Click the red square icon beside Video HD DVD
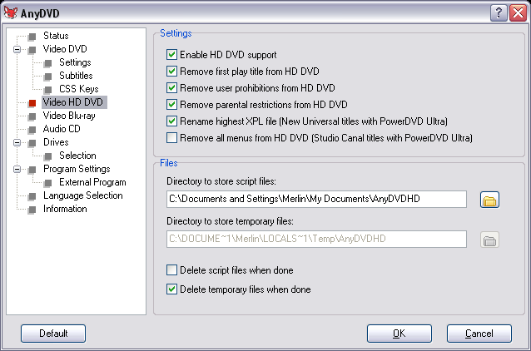 pyautogui.click(x=32, y=103)
